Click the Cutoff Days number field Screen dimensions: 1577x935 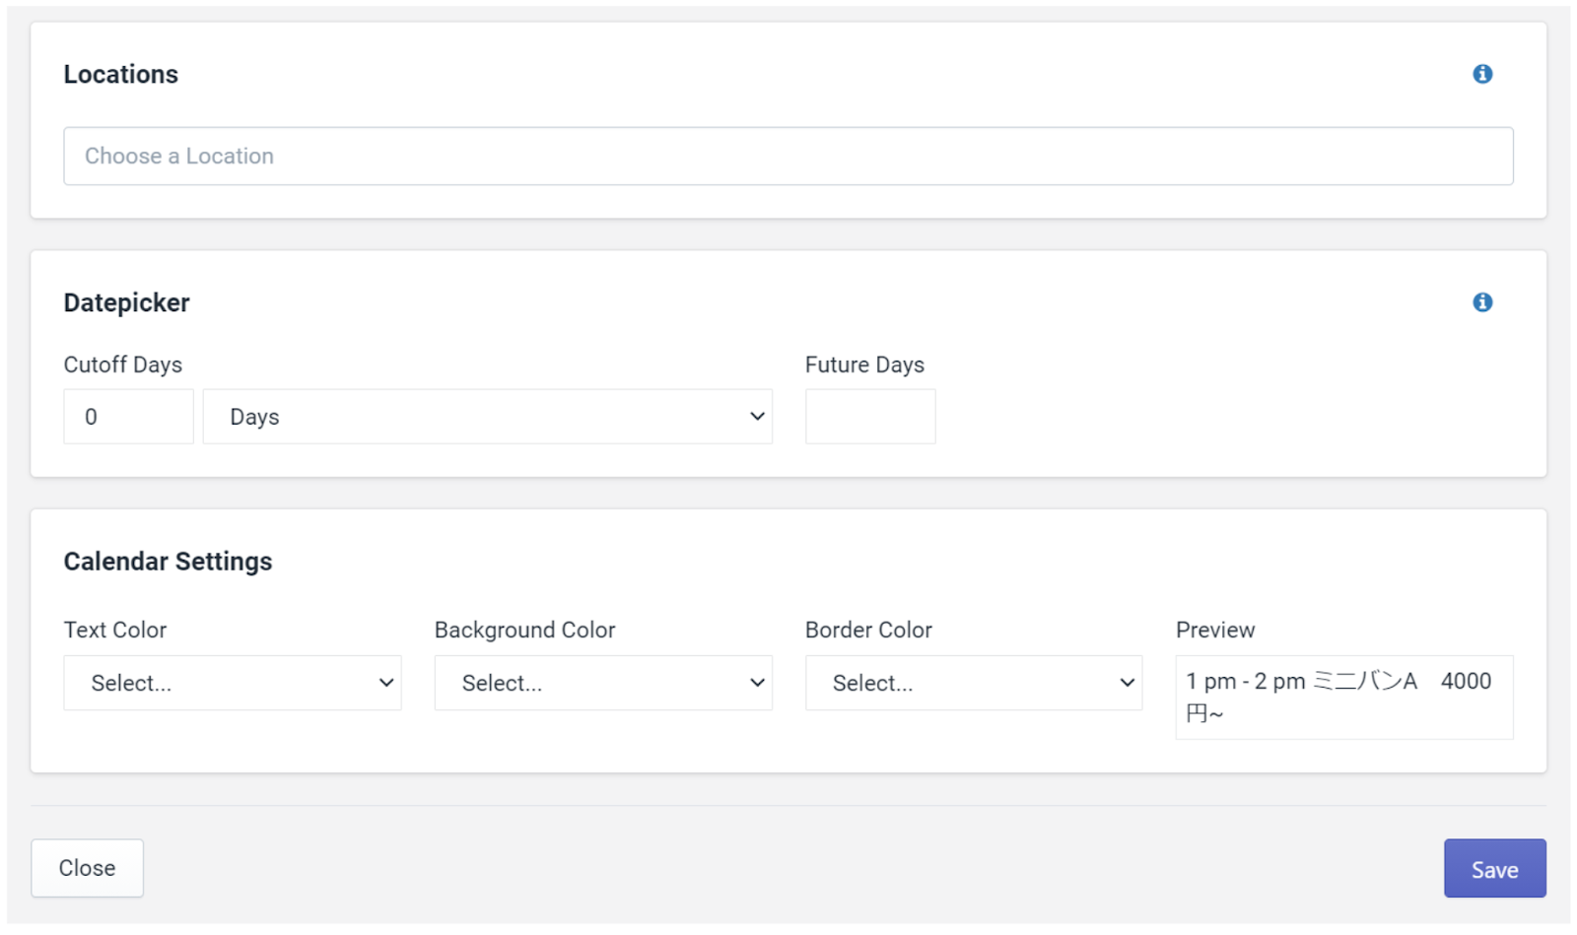pos(128,417)
